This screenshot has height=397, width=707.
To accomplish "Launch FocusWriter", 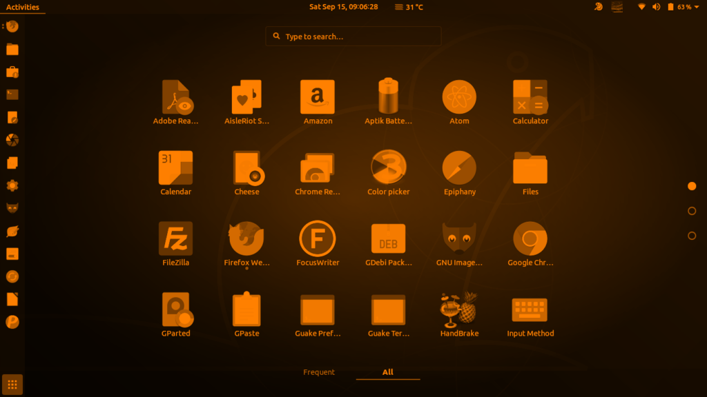I will click(x=318, y=243).
